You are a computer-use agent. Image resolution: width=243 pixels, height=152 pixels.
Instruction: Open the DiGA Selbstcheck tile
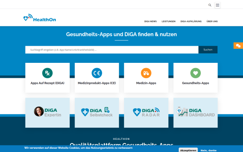pyautogui.click(x=97, y=113)
